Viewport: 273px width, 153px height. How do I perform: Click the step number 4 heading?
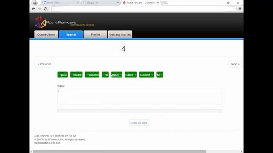click(x=123, y=49)
